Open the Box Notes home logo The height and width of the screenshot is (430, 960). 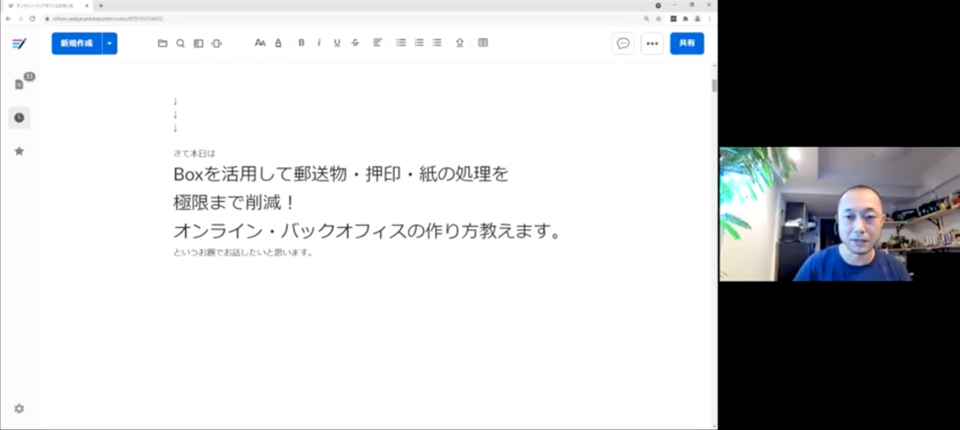[x=19, y=44]
